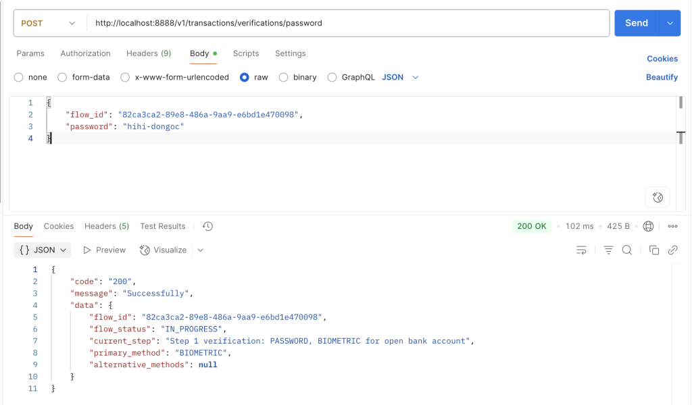Open the POST method dropdown
The image size is (692, 405).
click(x=48, y=23)
